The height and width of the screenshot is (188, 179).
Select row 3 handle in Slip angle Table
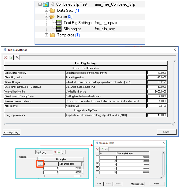click(98, 165)
